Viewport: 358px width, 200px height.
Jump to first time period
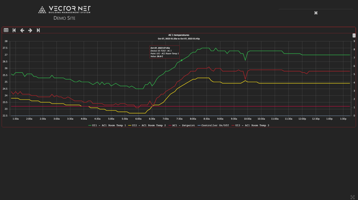[x=14, y=30]
